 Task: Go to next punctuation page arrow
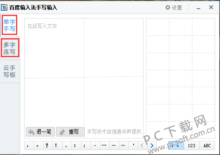[152, 146]
